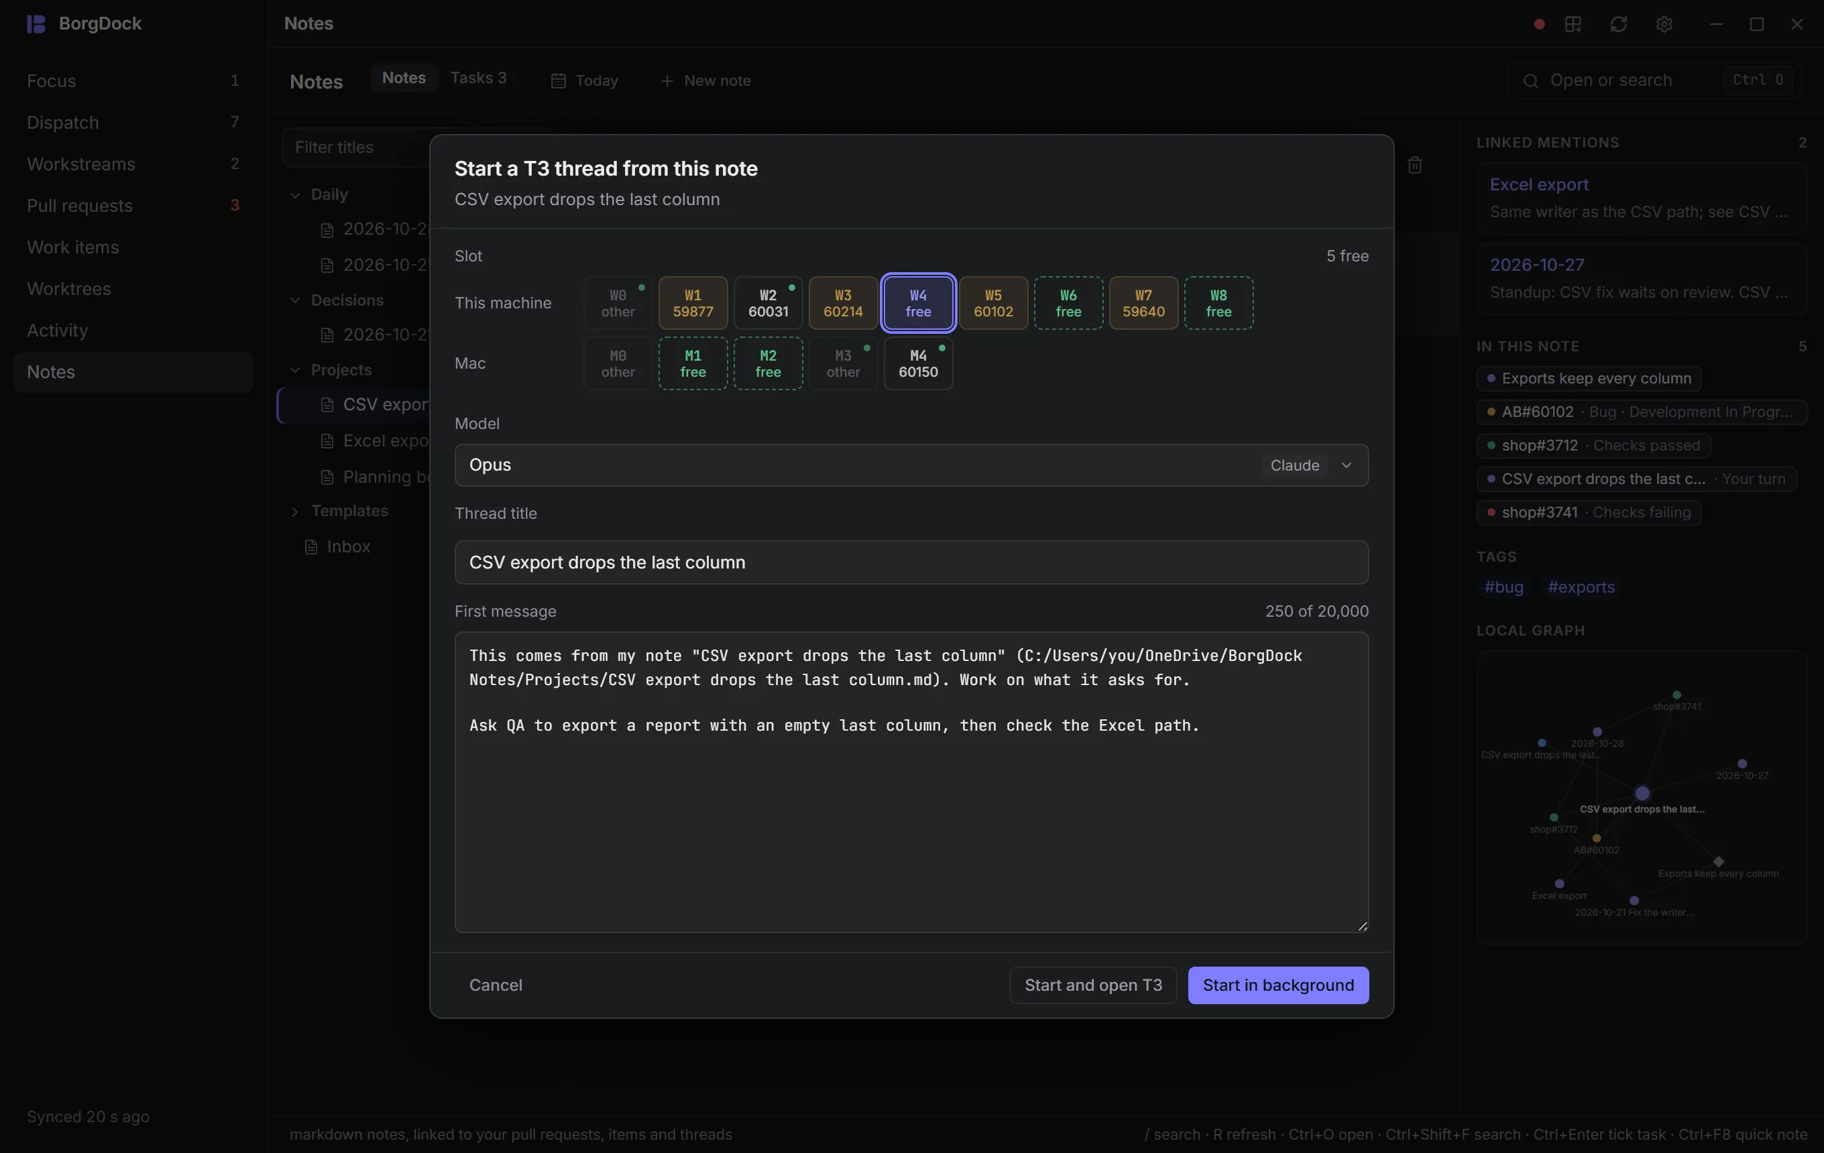Select Mac slot M1 free
The image size is (1824, 1153).
click(x=692, y=363)
